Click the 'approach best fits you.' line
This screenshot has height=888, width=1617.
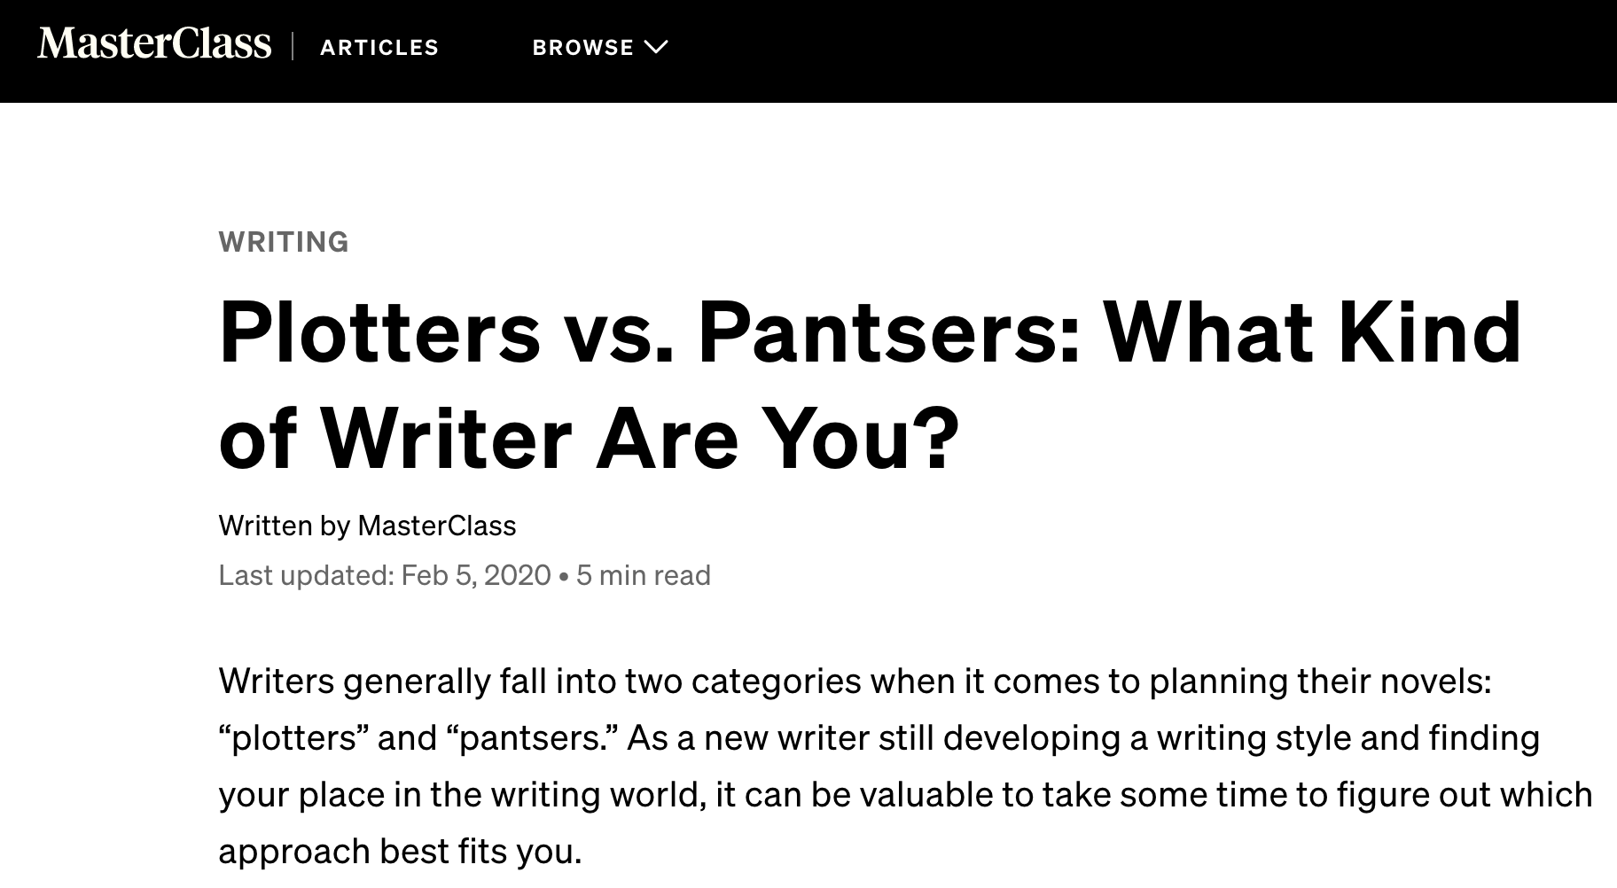tap(400, 852)
